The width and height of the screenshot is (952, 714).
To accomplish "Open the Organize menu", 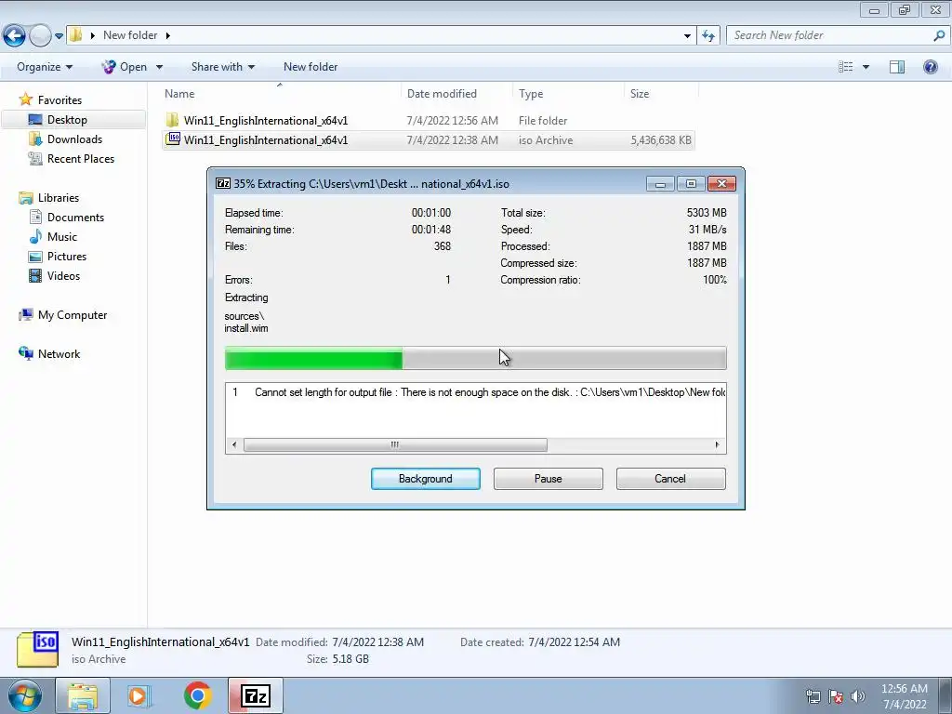I will (45, 67).
